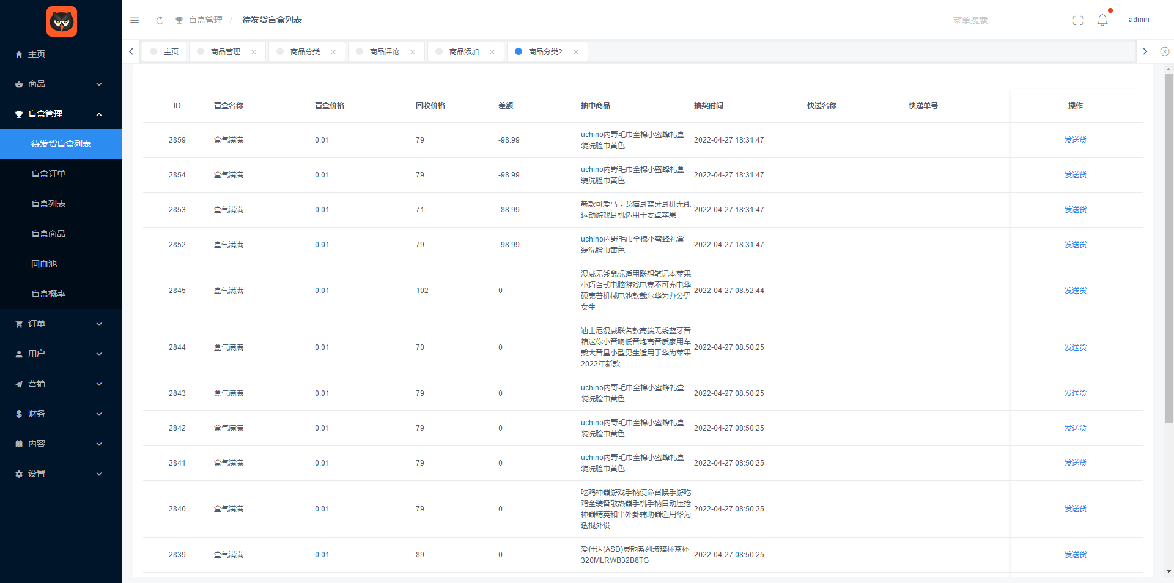Close the 商品分类2 tab
This screenshot has height=583, width=1174.
coord(576,52)
